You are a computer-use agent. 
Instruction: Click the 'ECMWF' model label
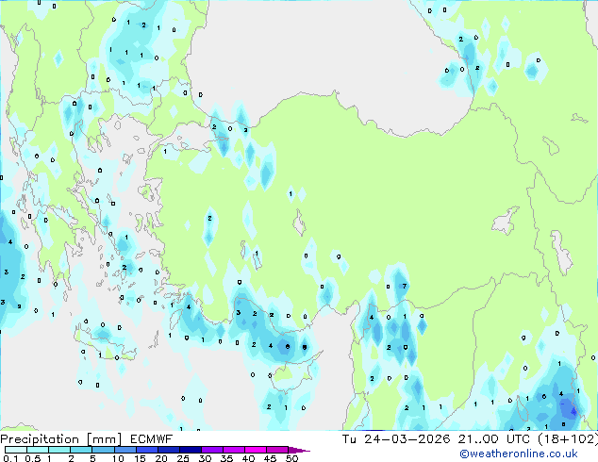tap(152, 439)
